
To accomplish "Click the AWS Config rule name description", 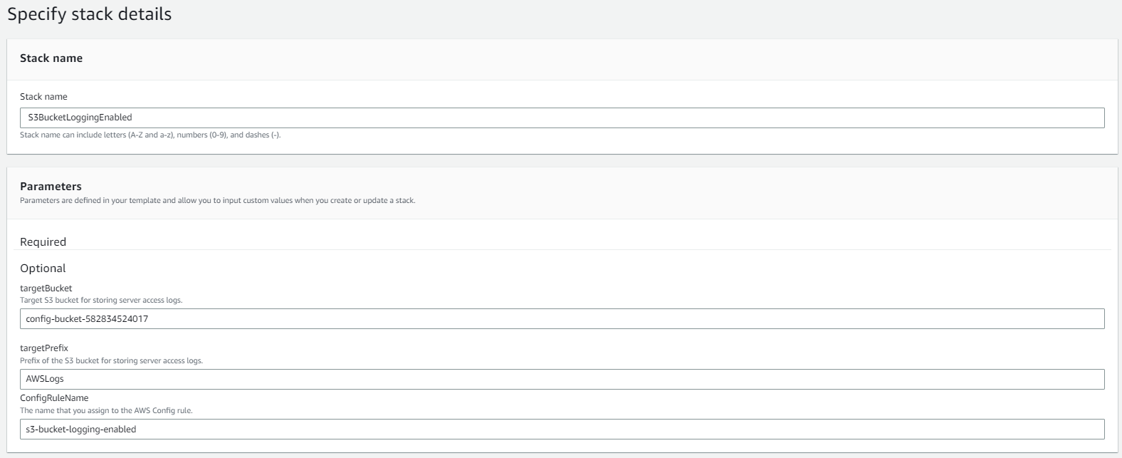I will [x=106, y=410].
